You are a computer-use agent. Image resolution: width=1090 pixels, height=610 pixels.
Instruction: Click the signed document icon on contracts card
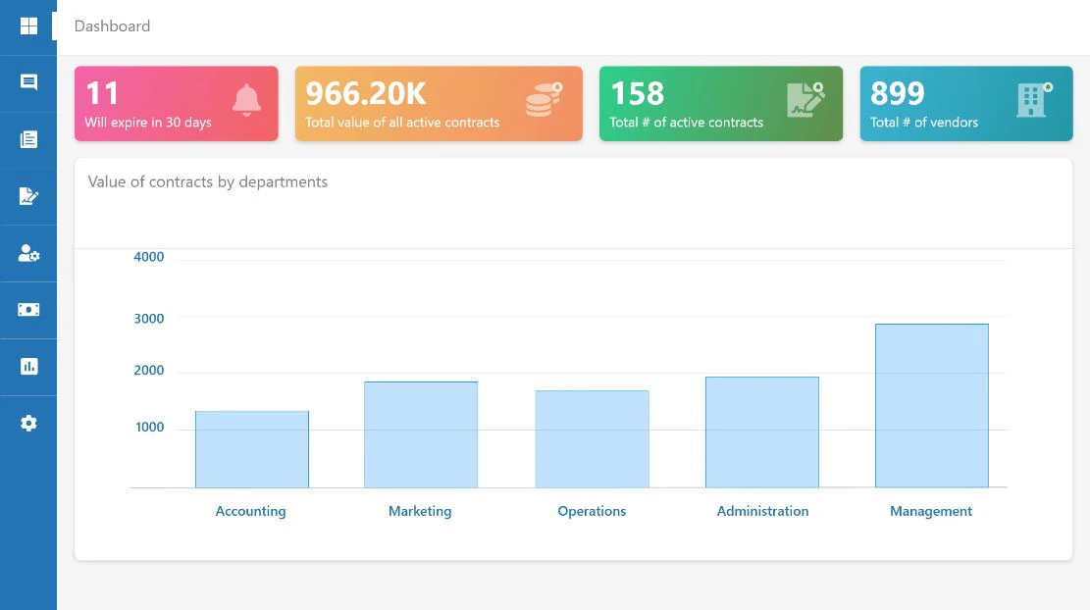[805, 99]
